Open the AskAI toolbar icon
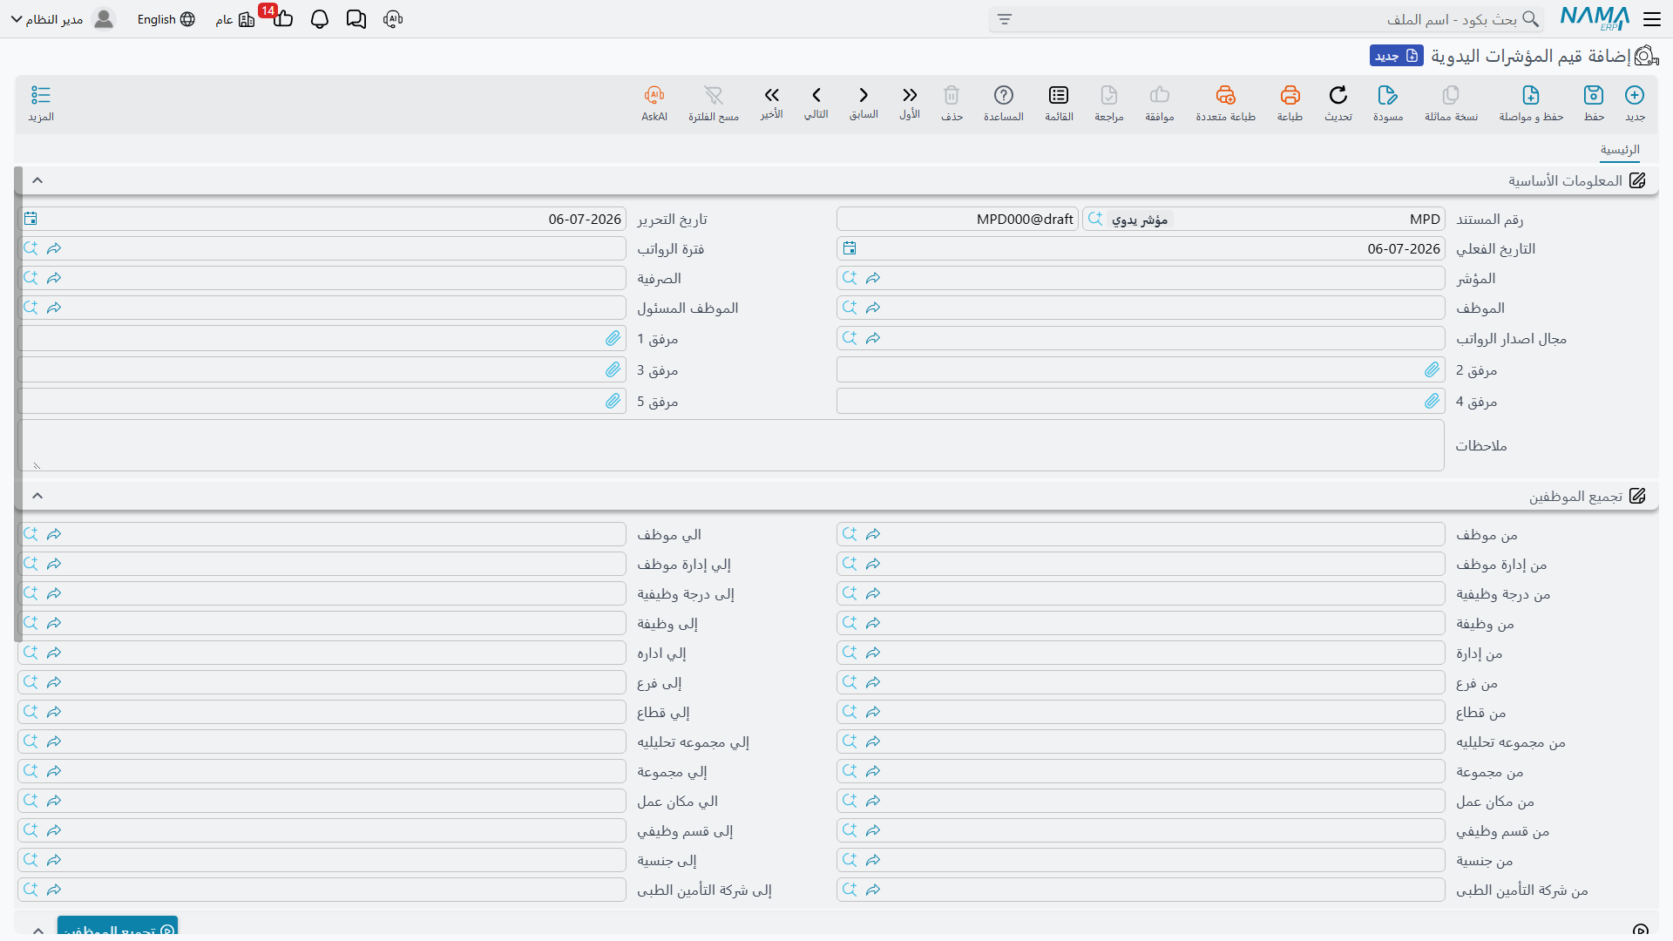 (x=654, y=95)
